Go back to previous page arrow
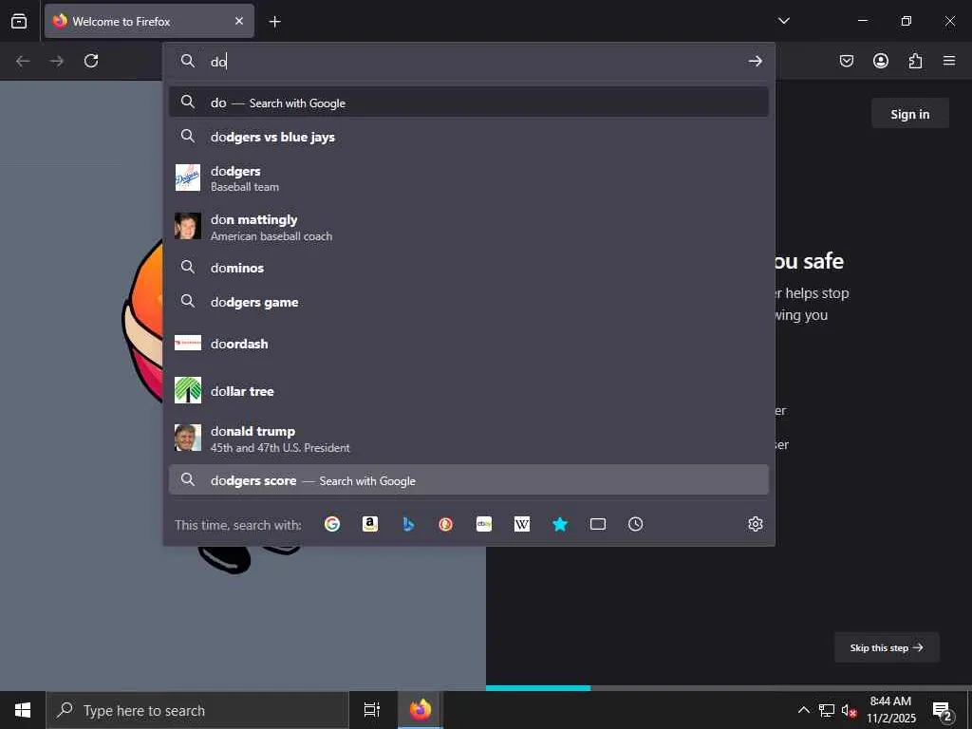972x729 pixels. [x=23, y=61]
